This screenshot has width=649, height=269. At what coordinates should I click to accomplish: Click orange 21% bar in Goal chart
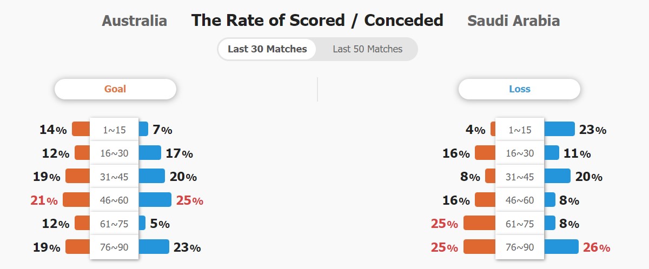76,200
